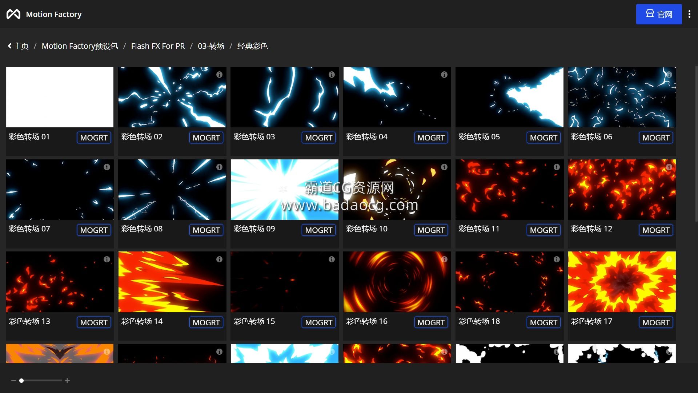
Task: Click MOGRT badge for 彩色转场 08
Action: click(x=206, y=230)
